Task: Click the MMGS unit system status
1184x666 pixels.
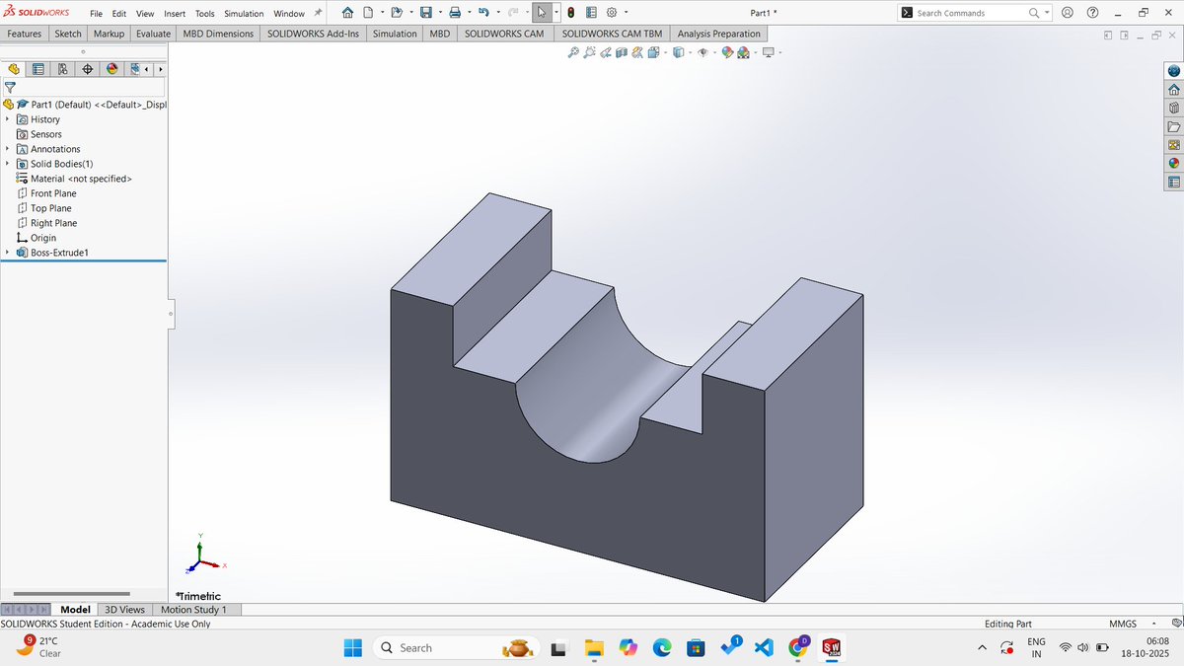Action: coord(1123,624)
